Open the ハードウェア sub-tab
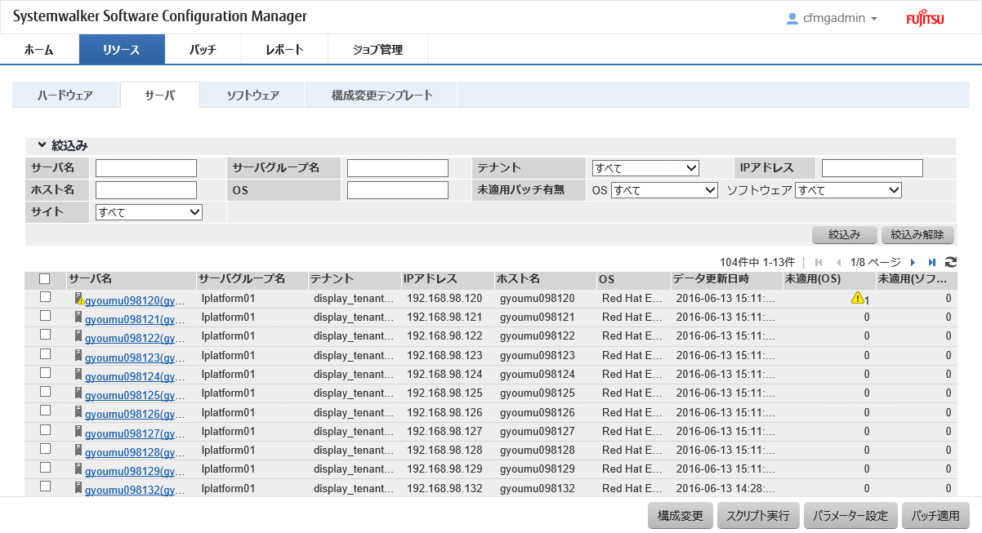Screen dimensions: 982x533 [x=65, y=95]
